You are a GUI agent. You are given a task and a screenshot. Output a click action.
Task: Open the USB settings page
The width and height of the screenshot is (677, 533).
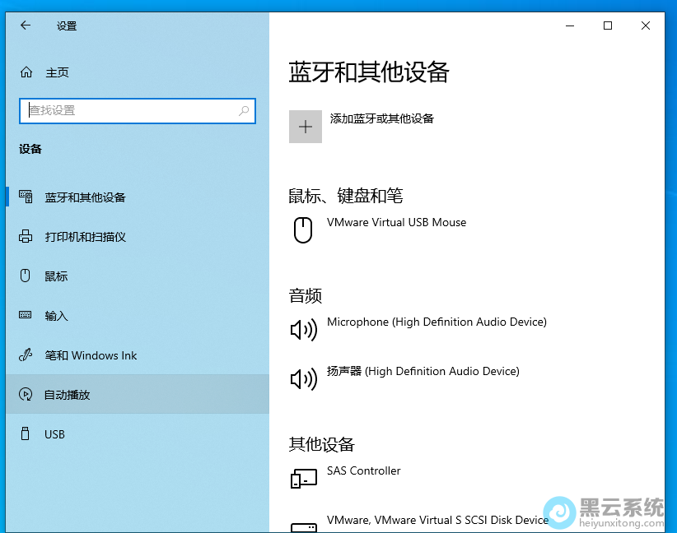(x=54, y=434)
